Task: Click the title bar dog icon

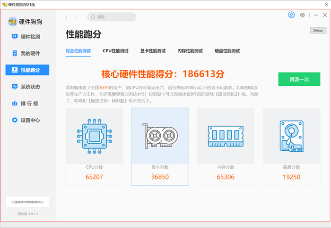Action: point(5,5)
